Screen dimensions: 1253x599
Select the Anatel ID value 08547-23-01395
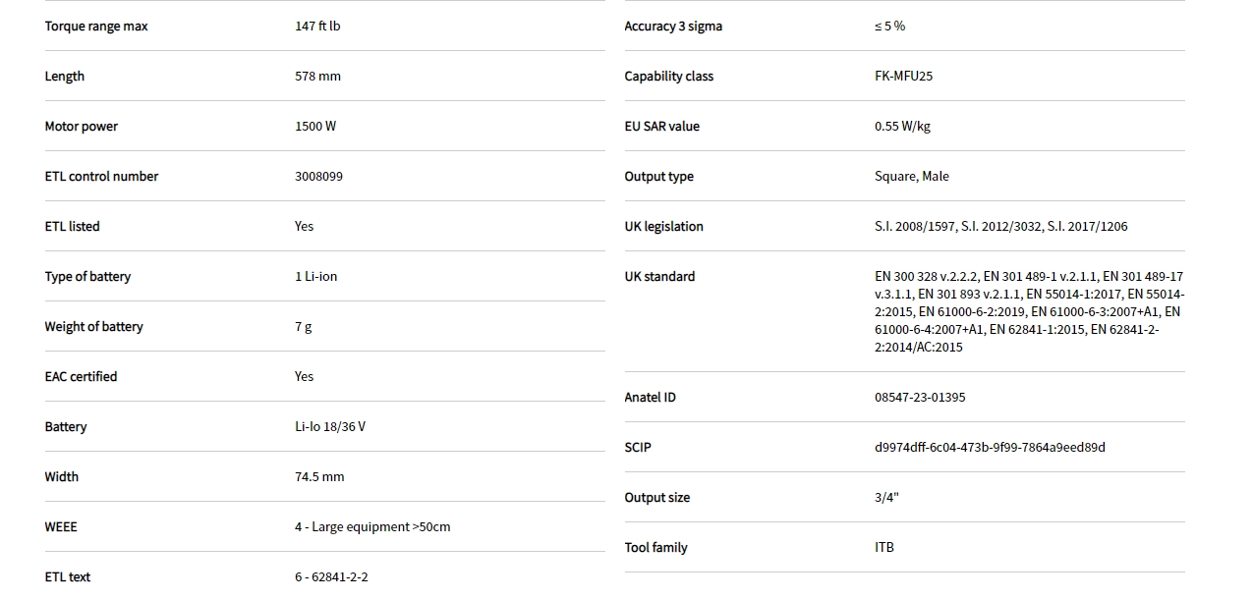[920, 398]
